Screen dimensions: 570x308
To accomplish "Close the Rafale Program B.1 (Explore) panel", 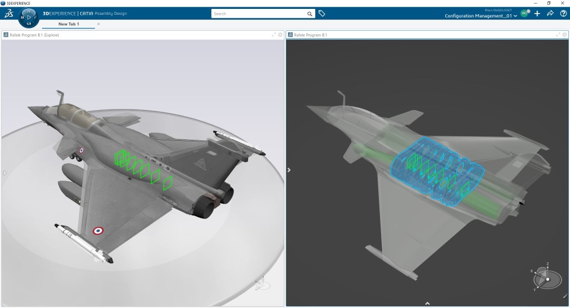I will point(280,35).
